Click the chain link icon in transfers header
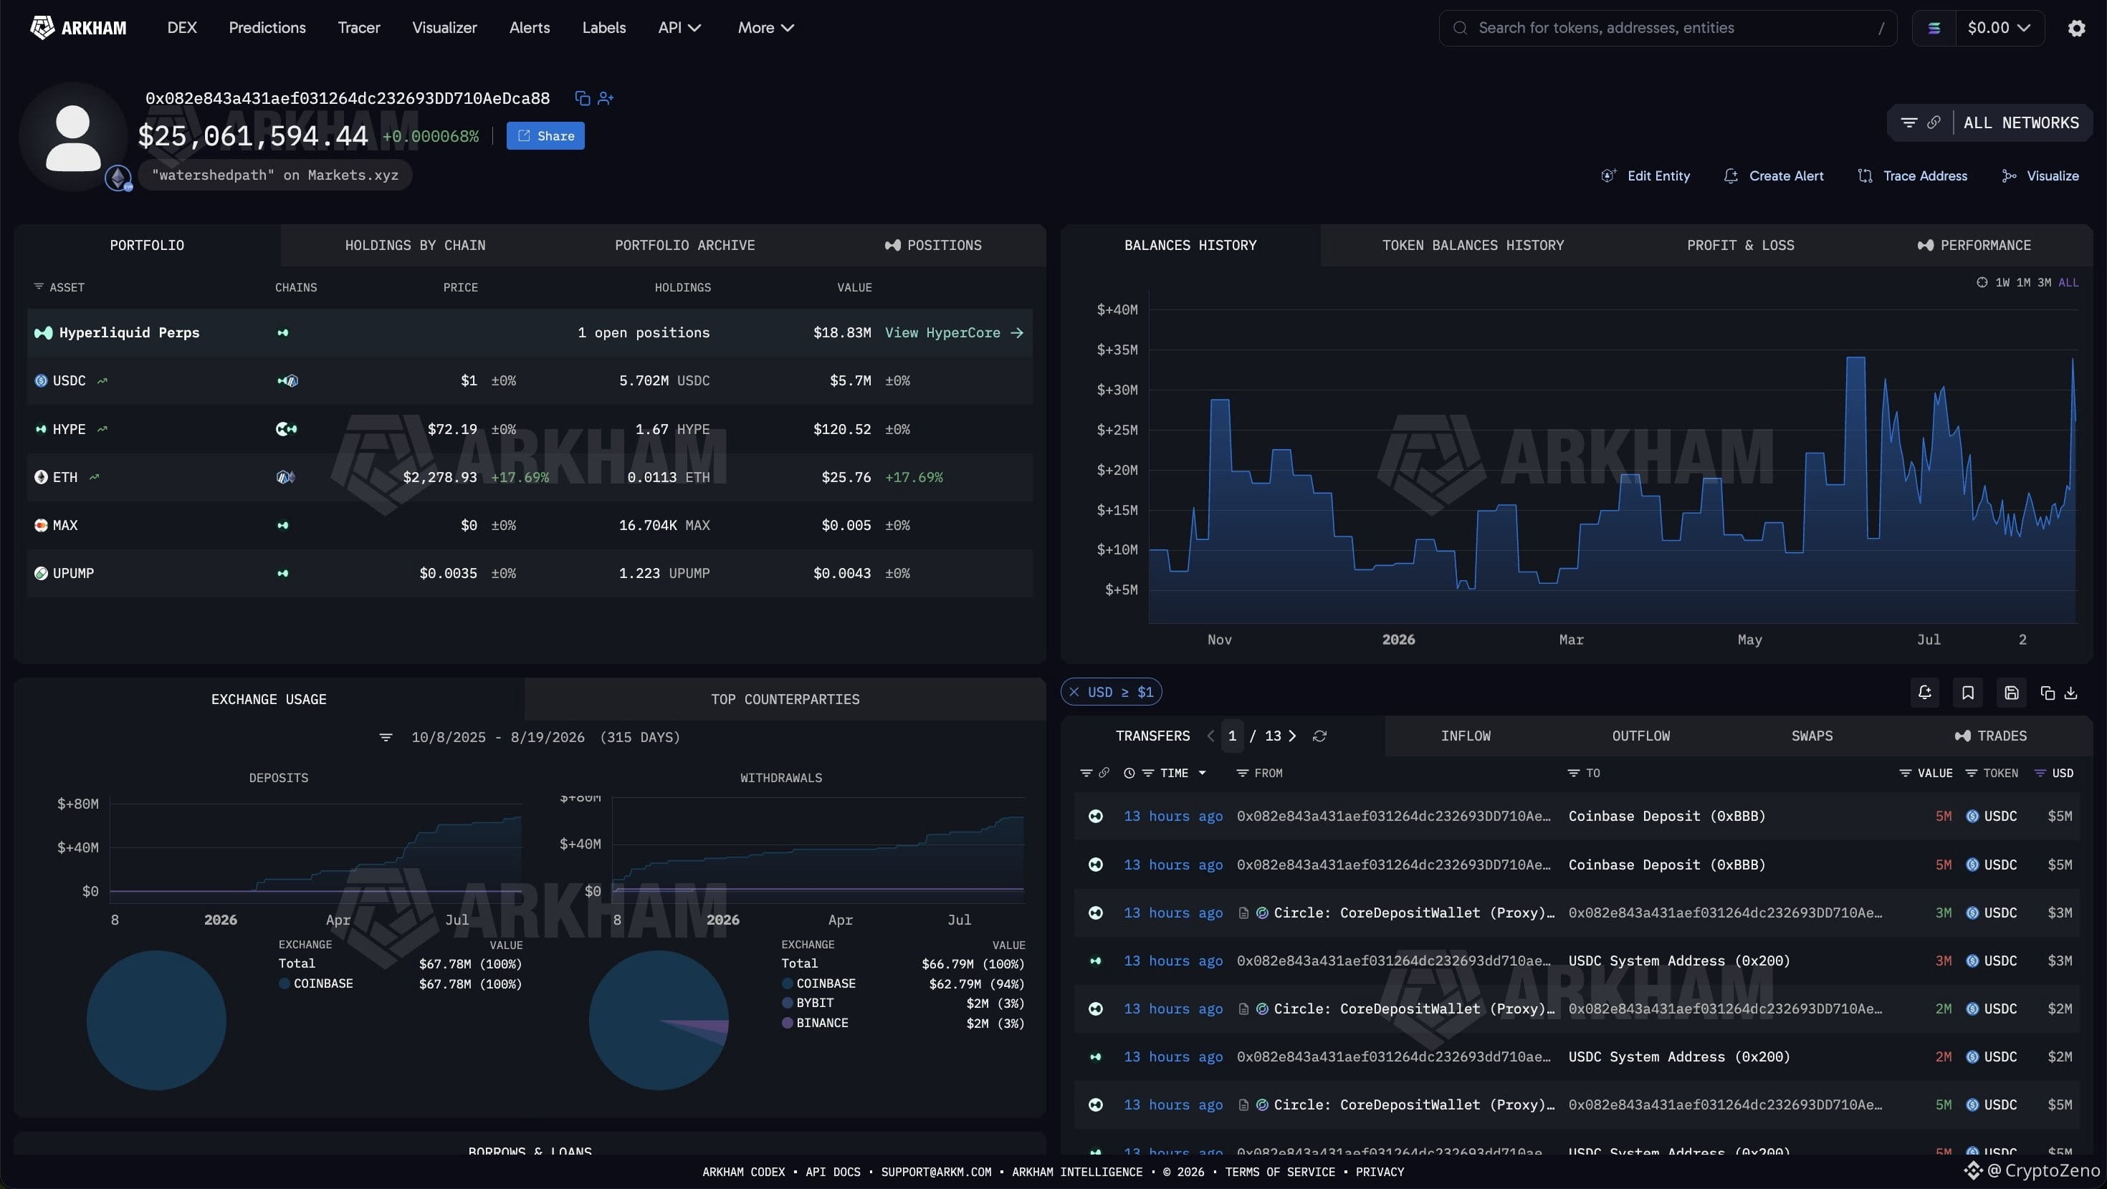Image resolution: width=2107 pixels, height=1189 pixels. 1104,773
